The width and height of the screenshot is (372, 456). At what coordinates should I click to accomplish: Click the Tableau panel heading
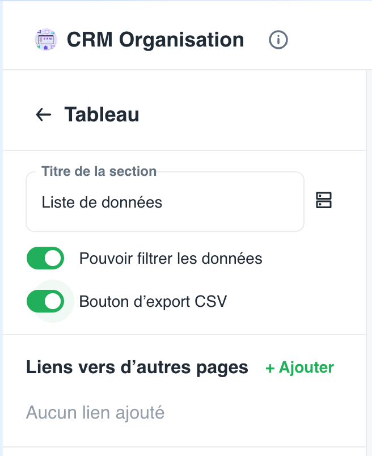[102, 115]
